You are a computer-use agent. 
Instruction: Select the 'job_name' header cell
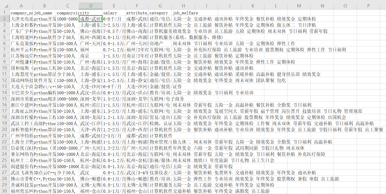tap(44, 13)
